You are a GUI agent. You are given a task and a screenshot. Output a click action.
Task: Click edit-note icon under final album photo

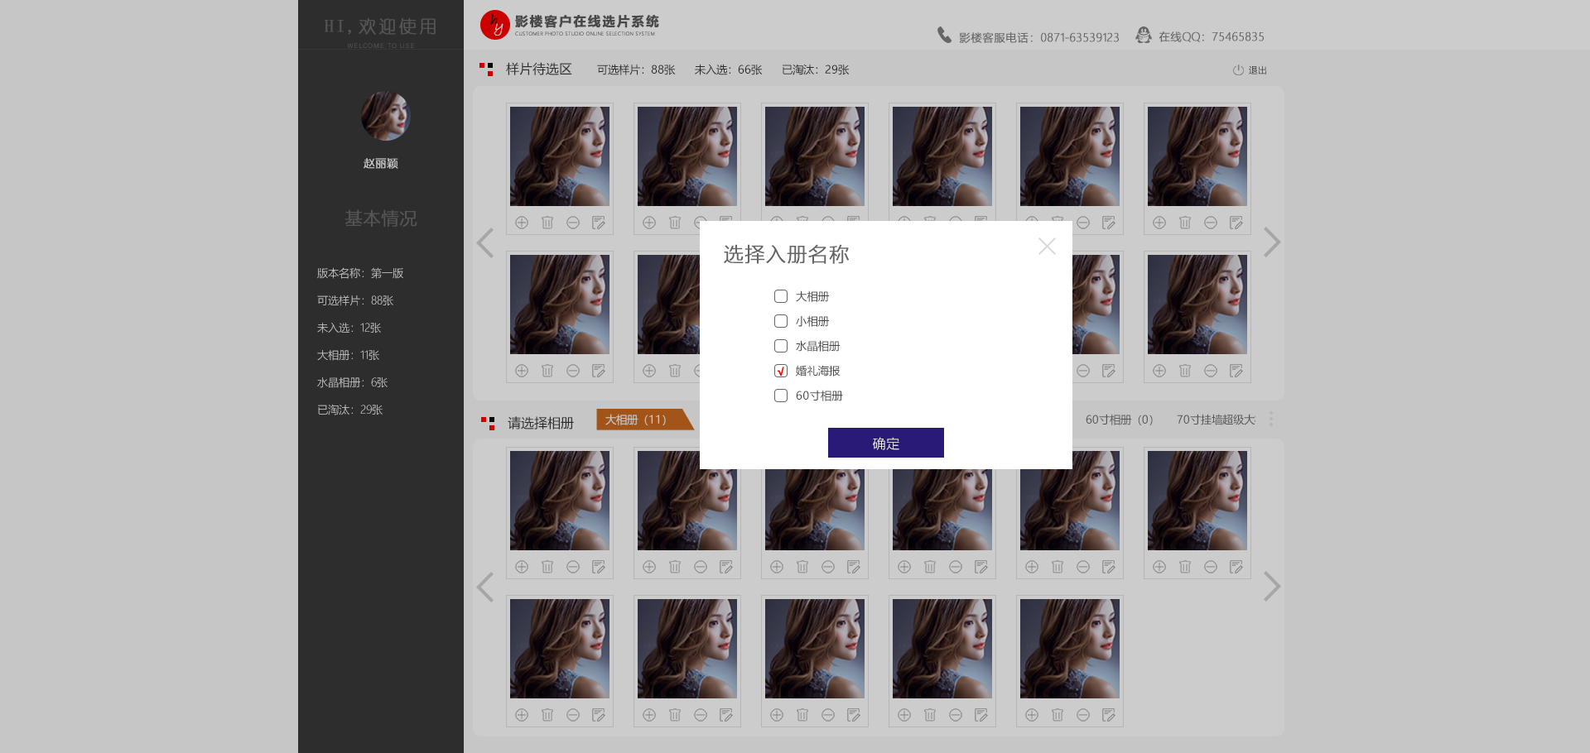pos(1109,715)
